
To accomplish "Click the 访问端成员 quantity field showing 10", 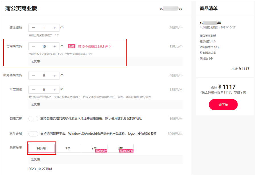I will click(x=44, y=46).
